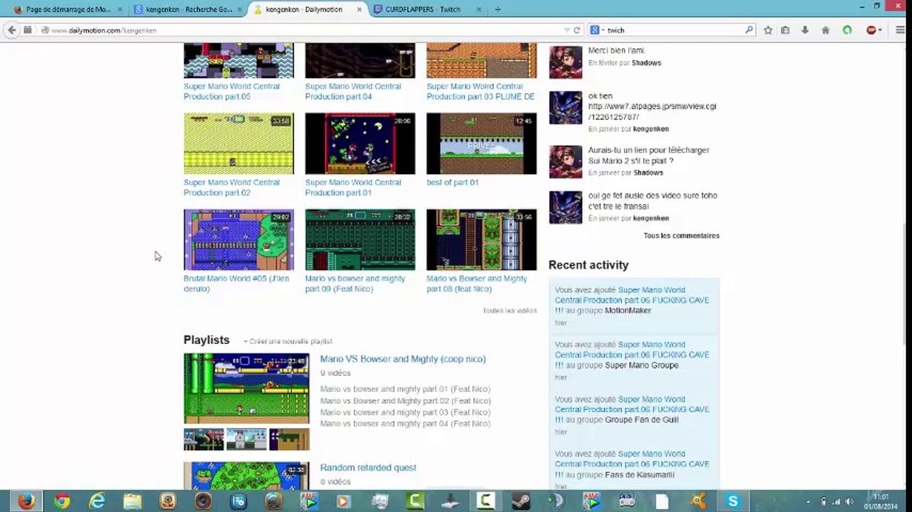
Task: Click the volume icon in system tray
Action: (x=849, y=501)
